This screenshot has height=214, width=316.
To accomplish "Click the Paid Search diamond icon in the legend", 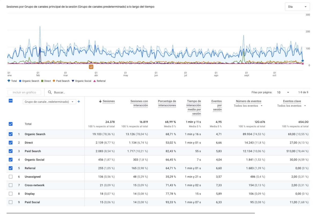I will [x=54, y=81].
